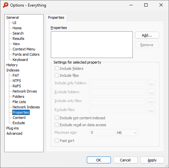
Task: Open Context Menu settings
Action: click(x=24, y=49)
